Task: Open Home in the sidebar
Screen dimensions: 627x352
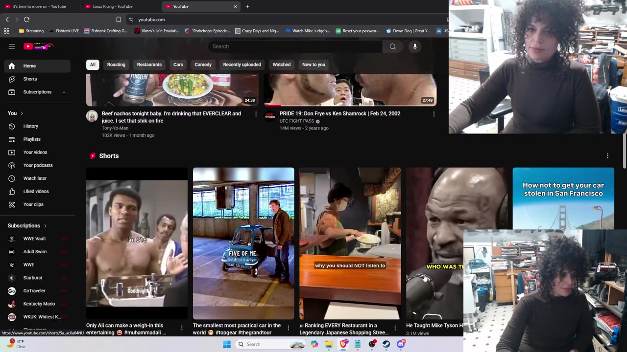Action: click(38, 66)
